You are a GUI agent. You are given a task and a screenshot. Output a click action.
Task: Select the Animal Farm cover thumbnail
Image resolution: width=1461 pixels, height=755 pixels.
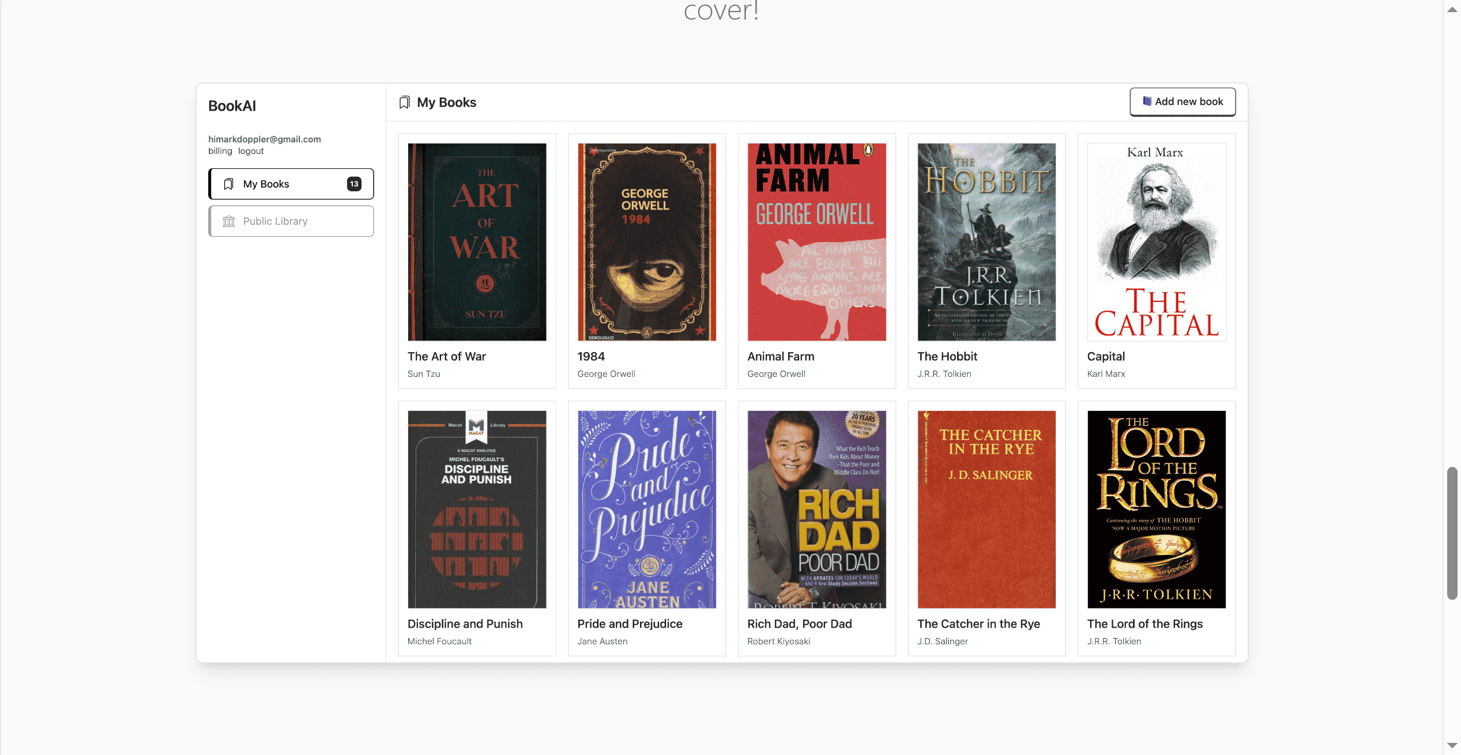tap(816, 242)
